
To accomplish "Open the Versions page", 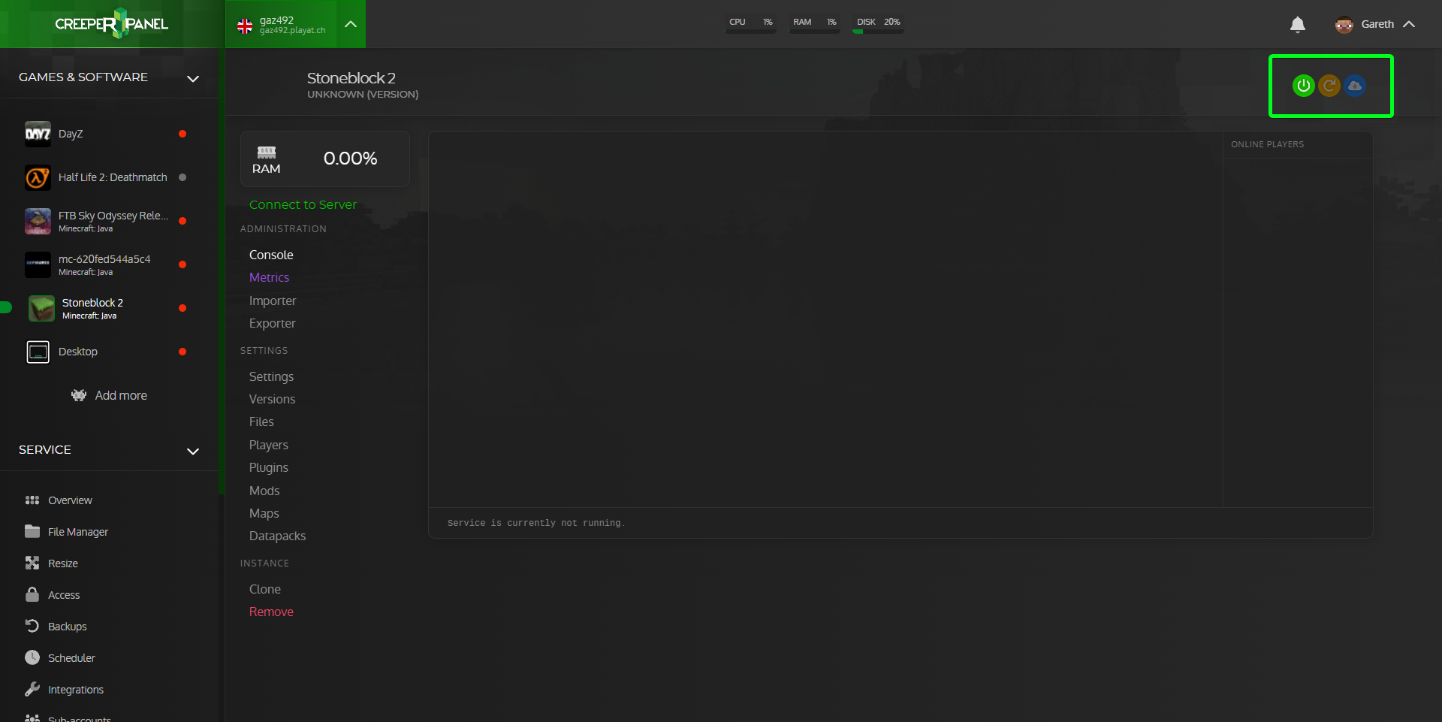I will pos(272,399).
